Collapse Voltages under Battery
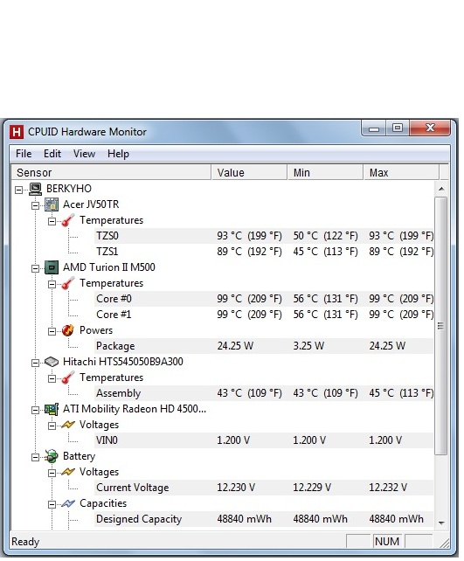Image resolution: width=464 pixels, height=561 pixels. pos(52,473)
